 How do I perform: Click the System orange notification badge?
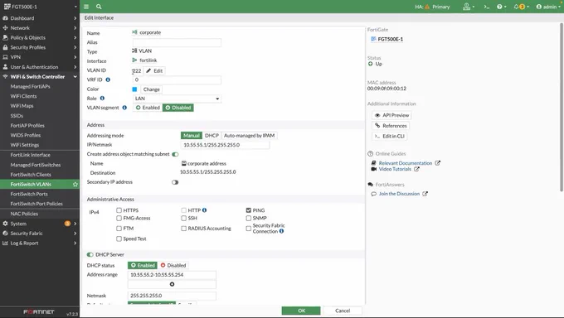click(x=67, y=224)
